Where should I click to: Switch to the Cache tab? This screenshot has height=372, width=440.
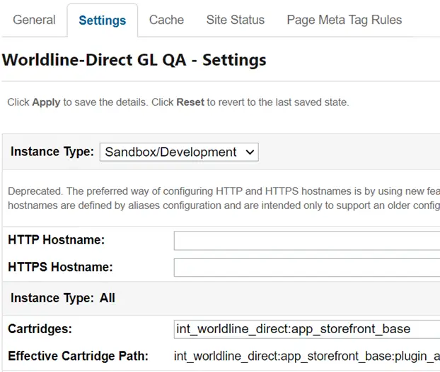(166, 20)
